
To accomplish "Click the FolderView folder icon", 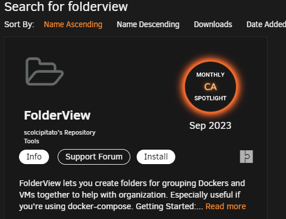I will coord(44,72).
